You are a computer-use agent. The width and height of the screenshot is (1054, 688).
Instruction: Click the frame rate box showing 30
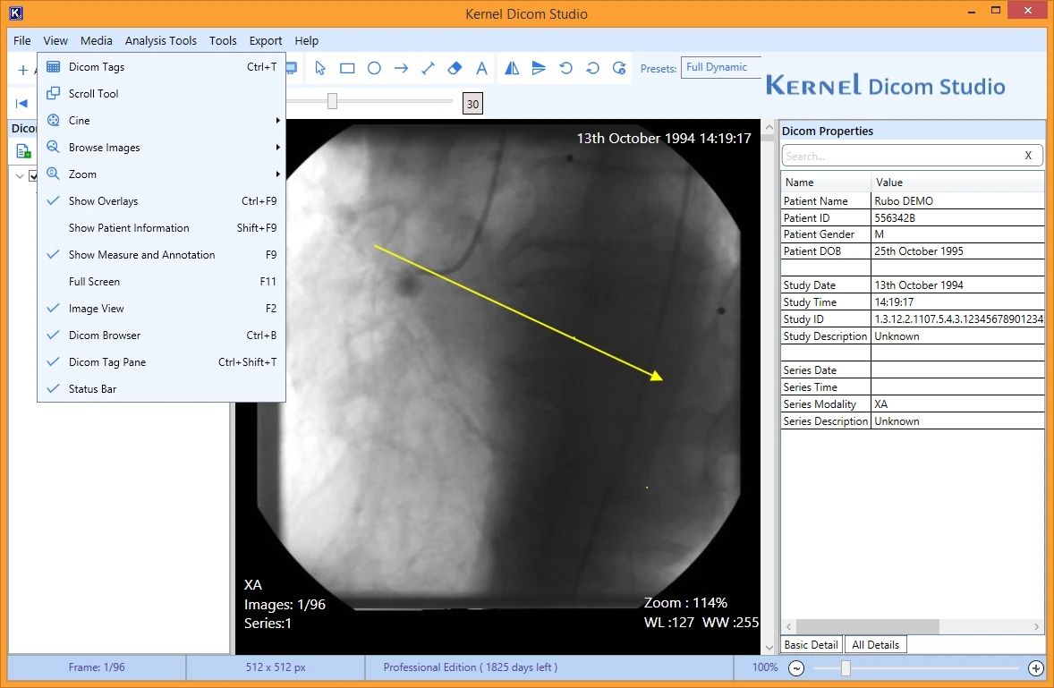click(x=472, y=104)
